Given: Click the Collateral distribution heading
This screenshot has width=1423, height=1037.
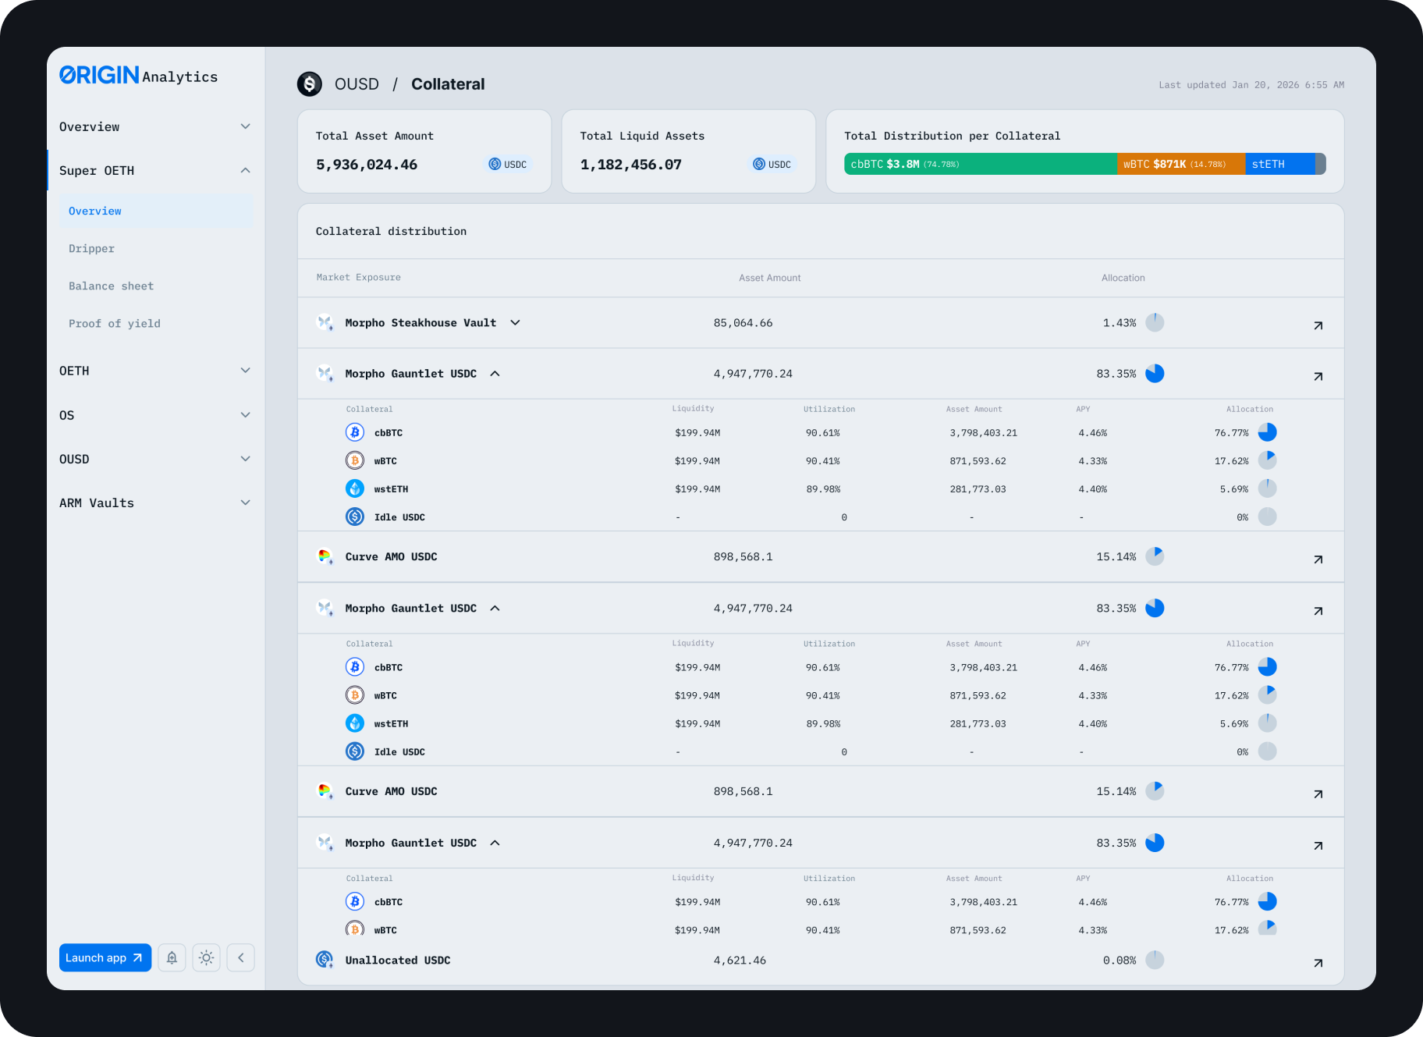Looking at the screenshot, I should click(x=391, y=231).
